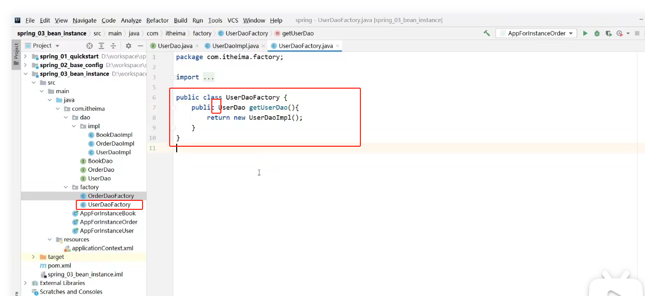Click the Profiler run icon
Image resolution: width=645 pixels, height=296 pixels.
coord(619,34)
